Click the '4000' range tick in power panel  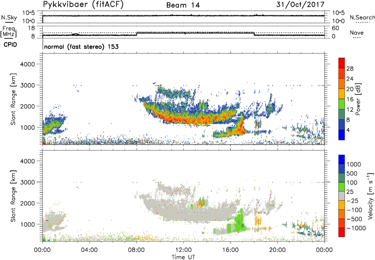pyautogui.click(x=27, y=64)
